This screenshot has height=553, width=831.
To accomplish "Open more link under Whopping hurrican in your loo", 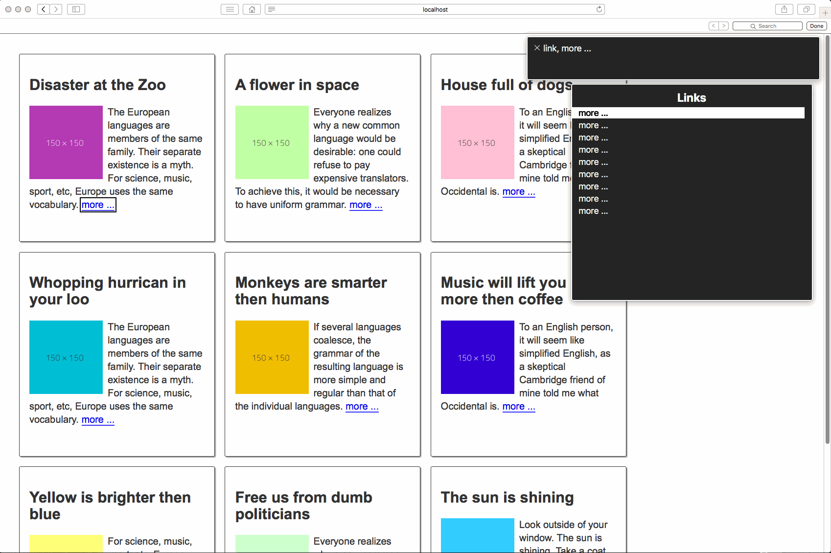I will pyautogui.click(x=98, y=419).
